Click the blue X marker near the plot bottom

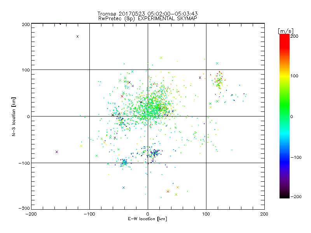[x=124, y=188]
